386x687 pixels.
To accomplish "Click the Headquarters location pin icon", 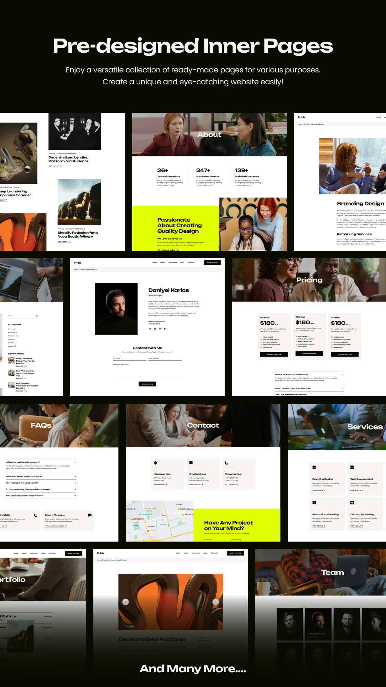I will pos(156,463).
